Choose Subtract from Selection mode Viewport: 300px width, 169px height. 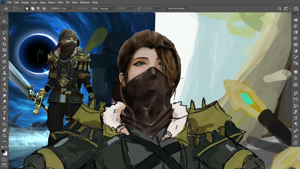coord(38,9)
